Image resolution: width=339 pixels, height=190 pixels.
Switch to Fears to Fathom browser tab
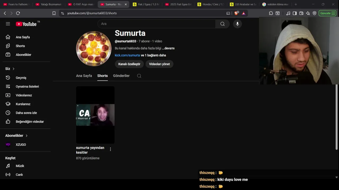(16, 4)
